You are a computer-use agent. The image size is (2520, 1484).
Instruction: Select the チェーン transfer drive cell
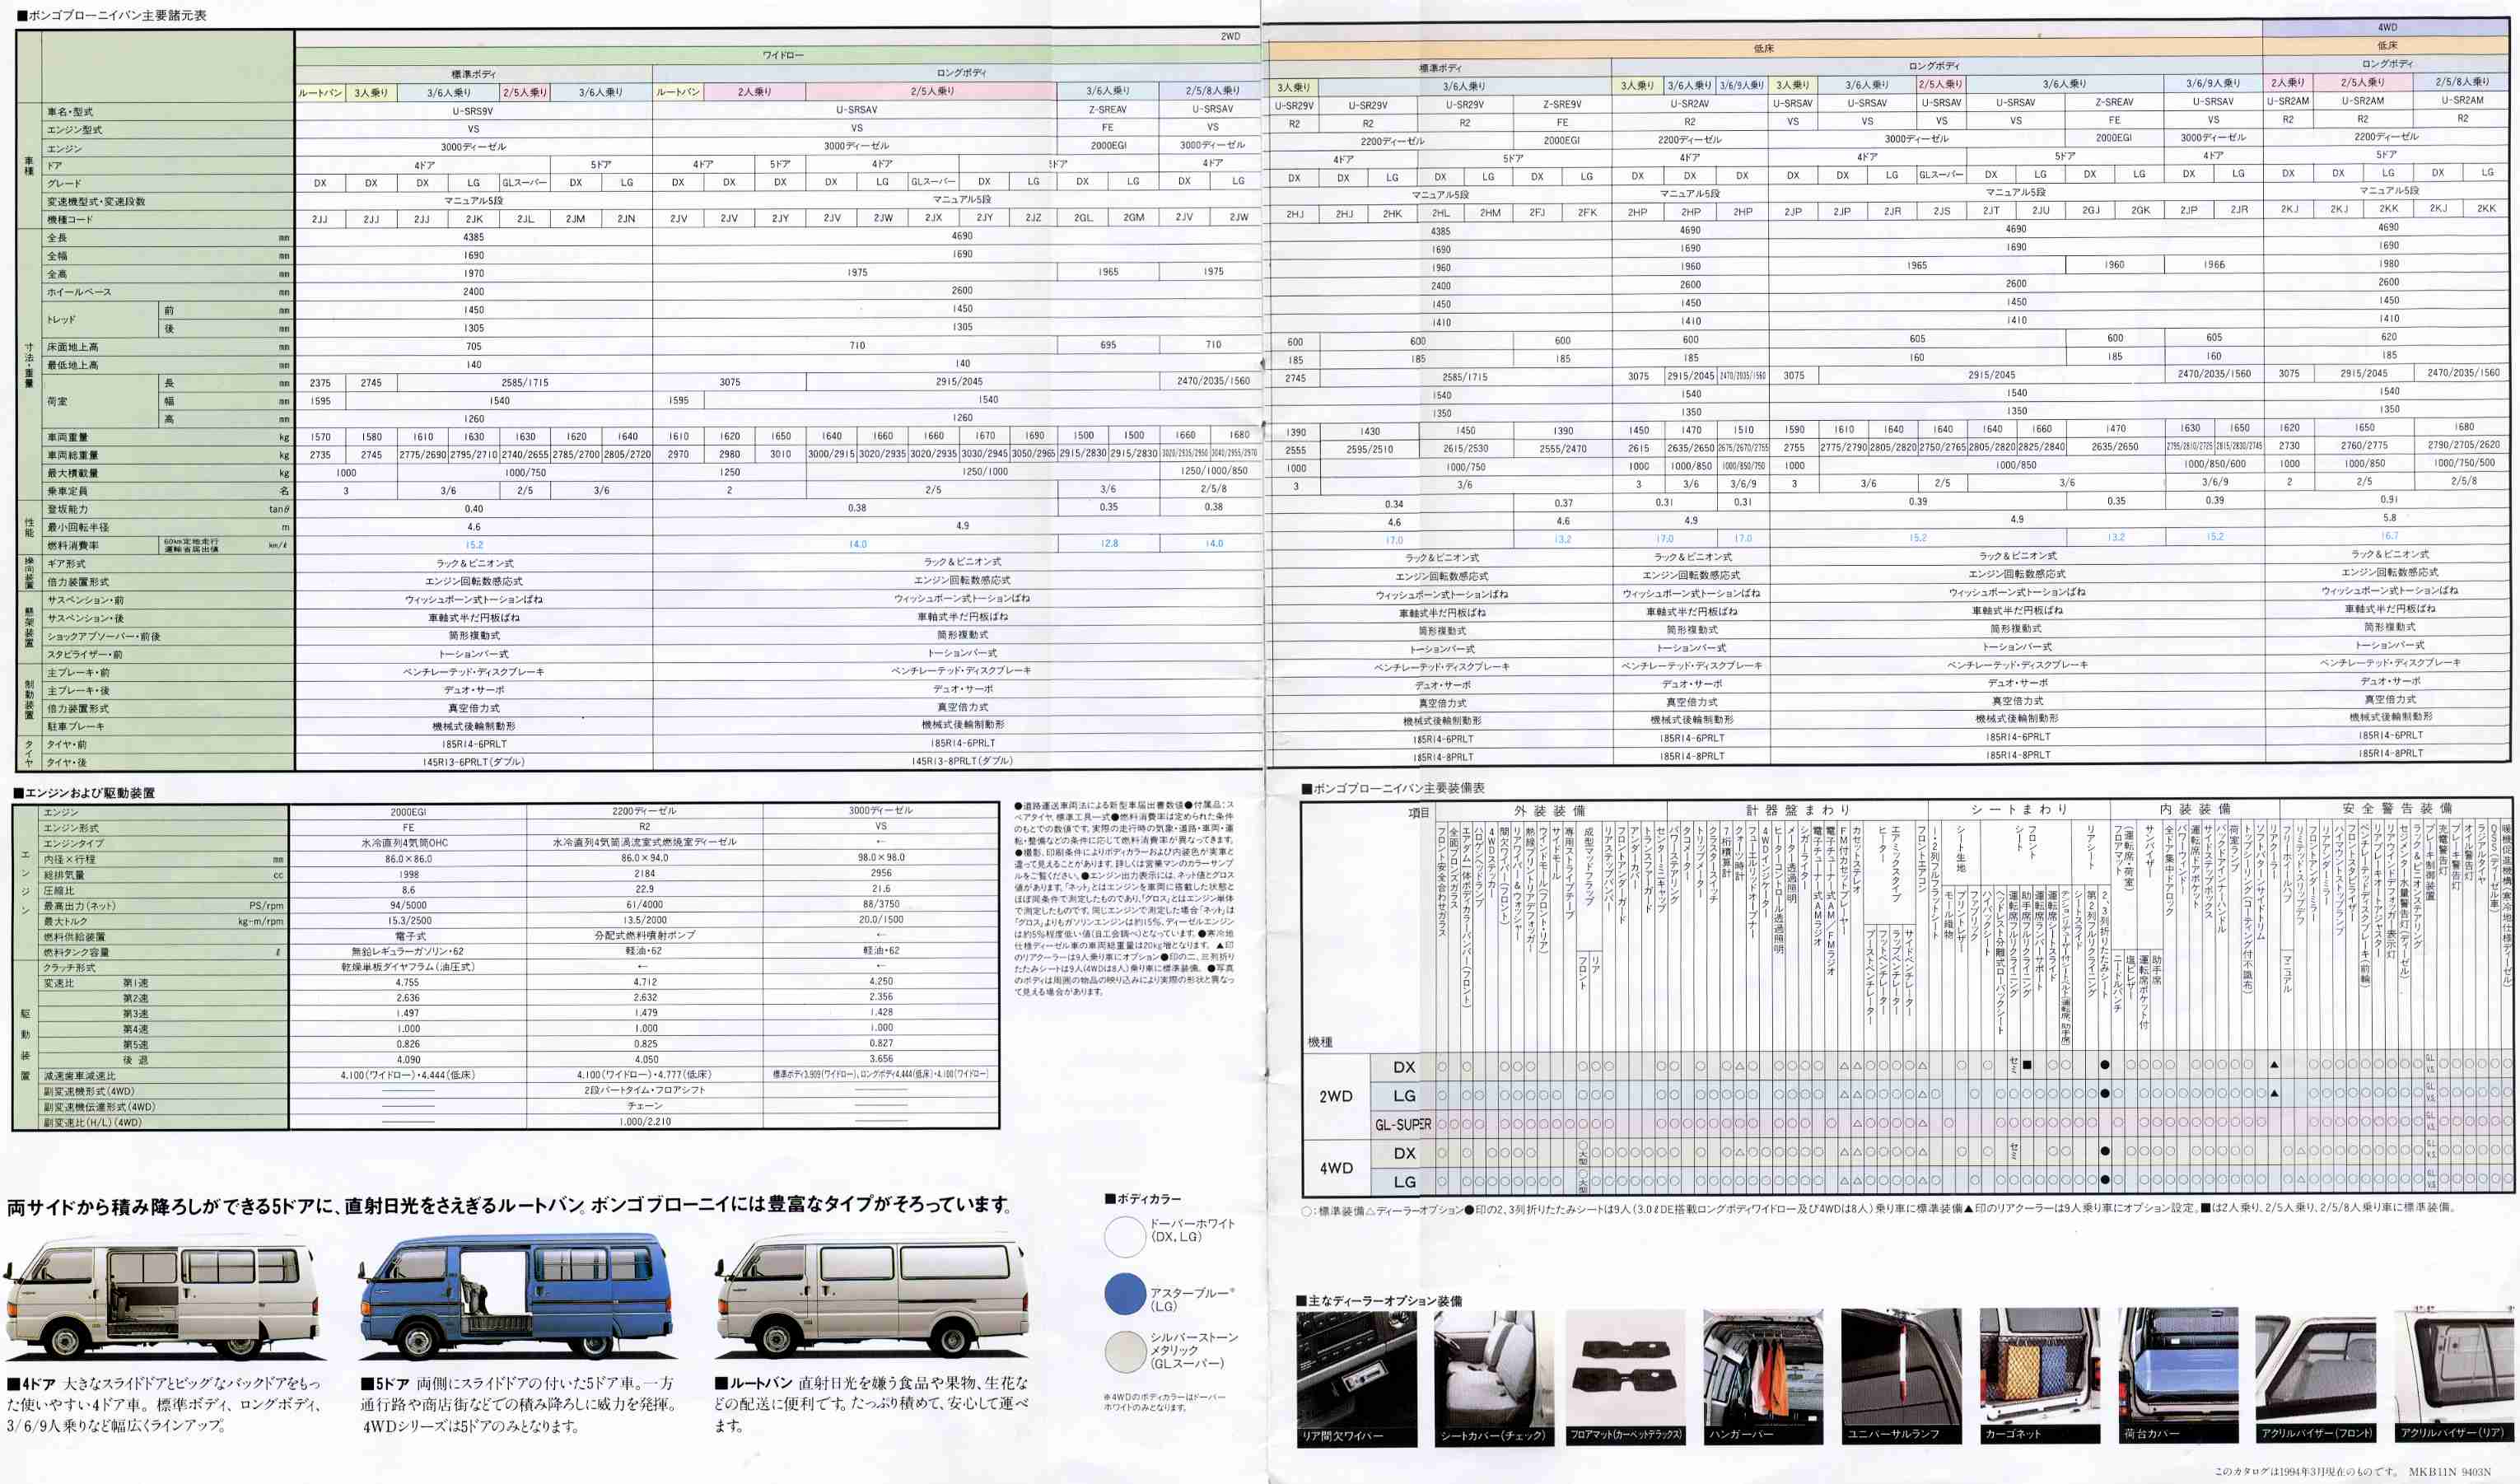[x=645, y=1106]
